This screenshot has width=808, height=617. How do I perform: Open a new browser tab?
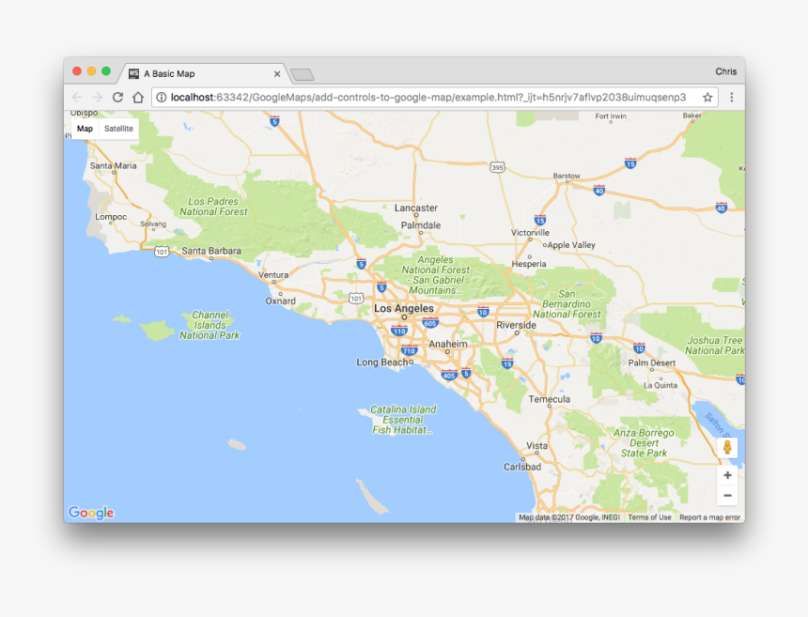(x=301, y=72)
